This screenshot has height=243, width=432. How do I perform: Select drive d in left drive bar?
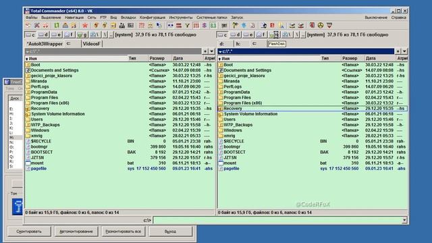[x=43, y=34]
